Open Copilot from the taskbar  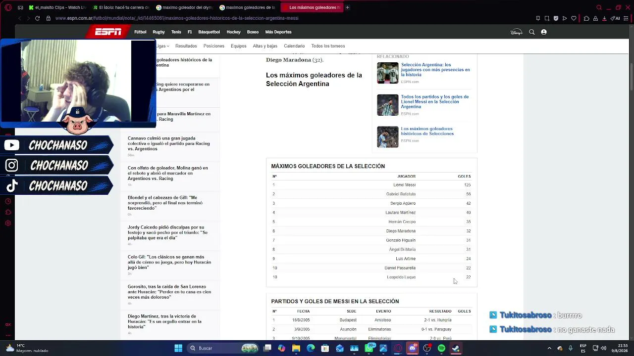[281, 348]
